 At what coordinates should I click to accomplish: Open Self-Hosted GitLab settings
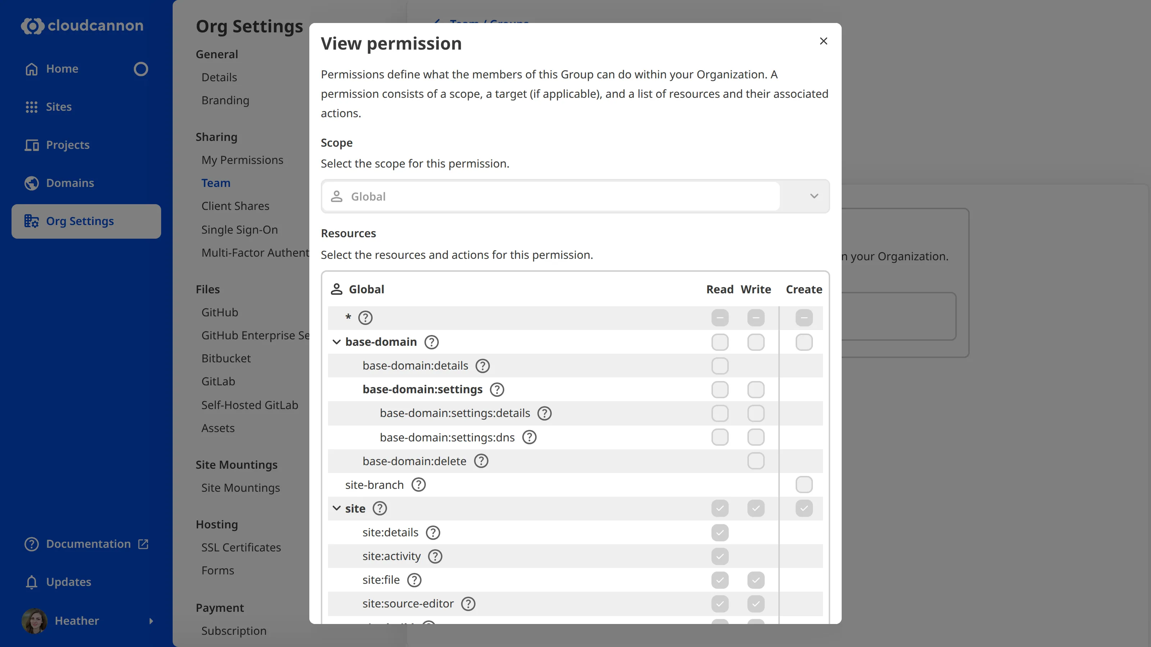click(x=249, y=405)
